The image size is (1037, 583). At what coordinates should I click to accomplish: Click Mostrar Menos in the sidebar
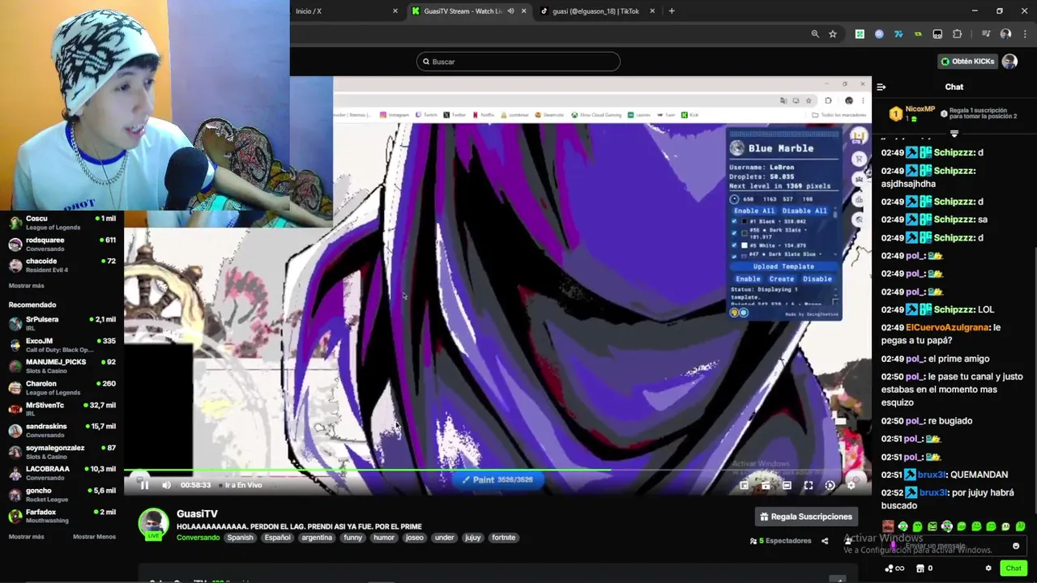94,537
